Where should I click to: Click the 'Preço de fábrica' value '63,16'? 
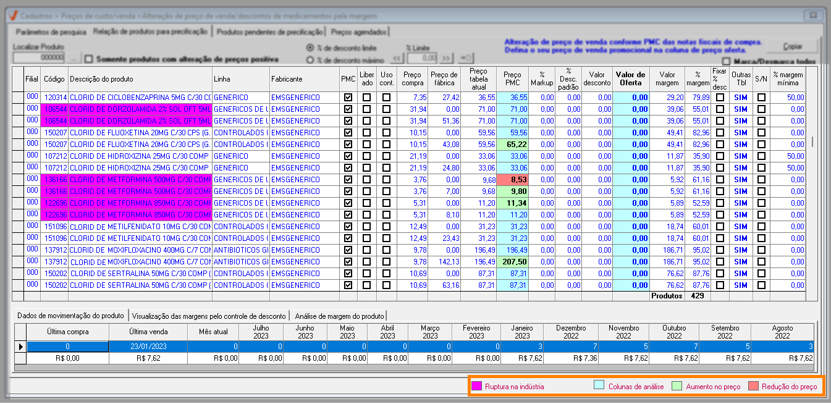(445, 285)
